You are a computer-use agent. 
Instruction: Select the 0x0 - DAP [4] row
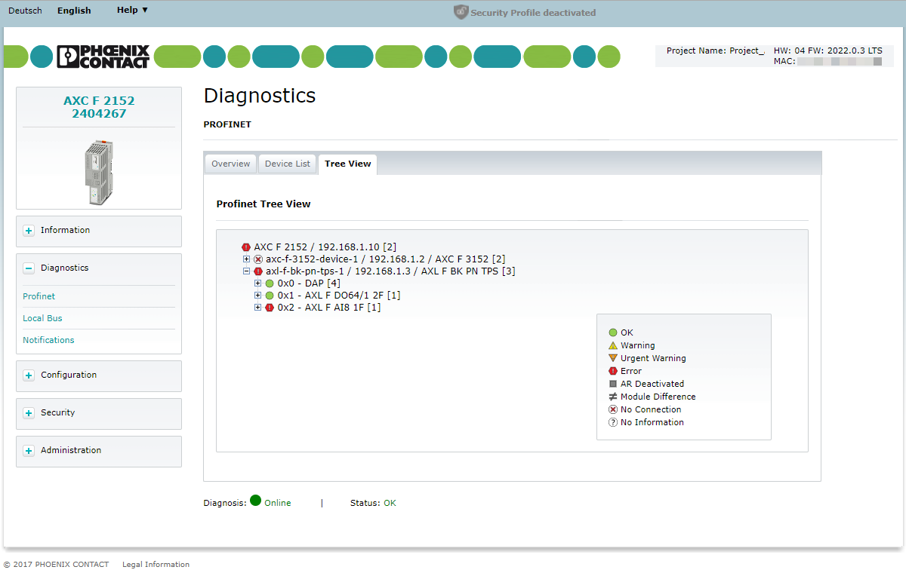click(x=309, y=283)
